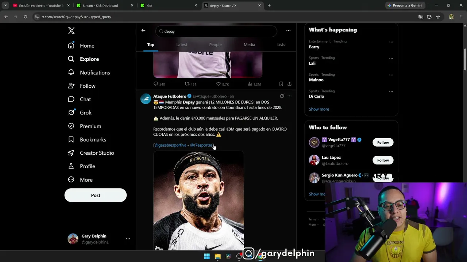The height and width of the screenshot is (262, 467).
Task: View site information icon in address bar
Action: [x=36, y=17]
